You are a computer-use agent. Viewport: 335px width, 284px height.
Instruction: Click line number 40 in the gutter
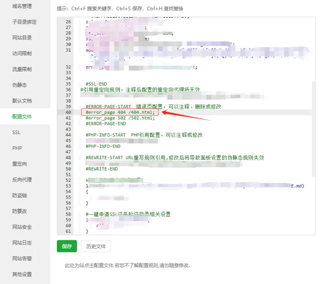tap(68, 112)
